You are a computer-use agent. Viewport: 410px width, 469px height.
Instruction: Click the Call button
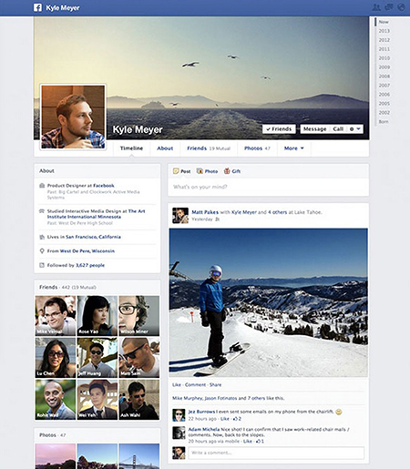(338, 129)
